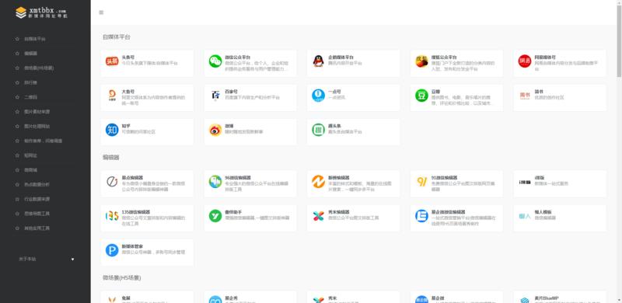The height and width of the screenshot is (303, 622).
Task: Open the 易企秀 H5 card
Action: point(250,297)
